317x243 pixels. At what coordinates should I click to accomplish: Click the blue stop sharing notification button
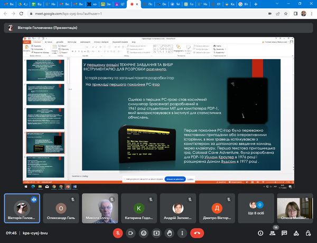coord(176,180)
